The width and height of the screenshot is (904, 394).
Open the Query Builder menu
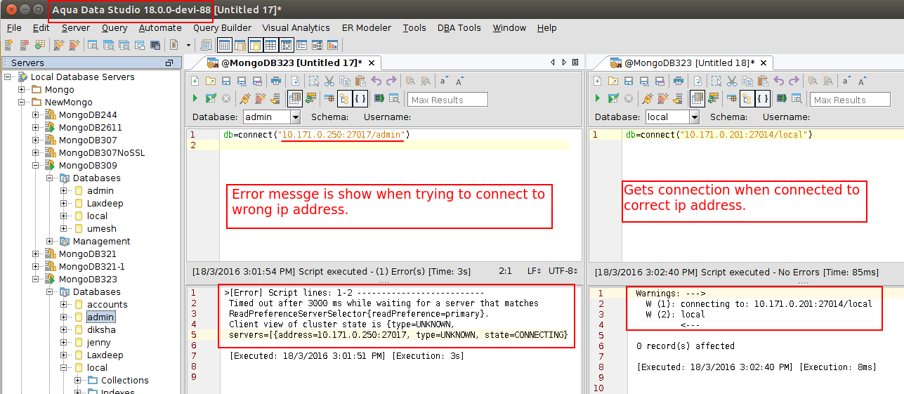222,28
